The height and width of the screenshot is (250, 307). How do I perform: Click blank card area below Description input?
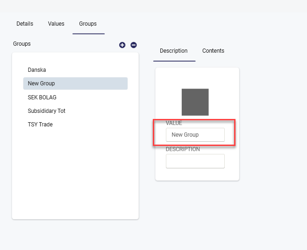(197, 174)
